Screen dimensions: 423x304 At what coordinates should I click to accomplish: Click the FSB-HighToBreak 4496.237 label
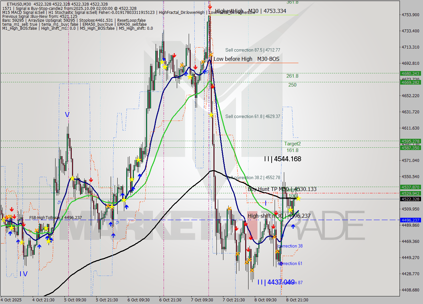tap(55, 217)
